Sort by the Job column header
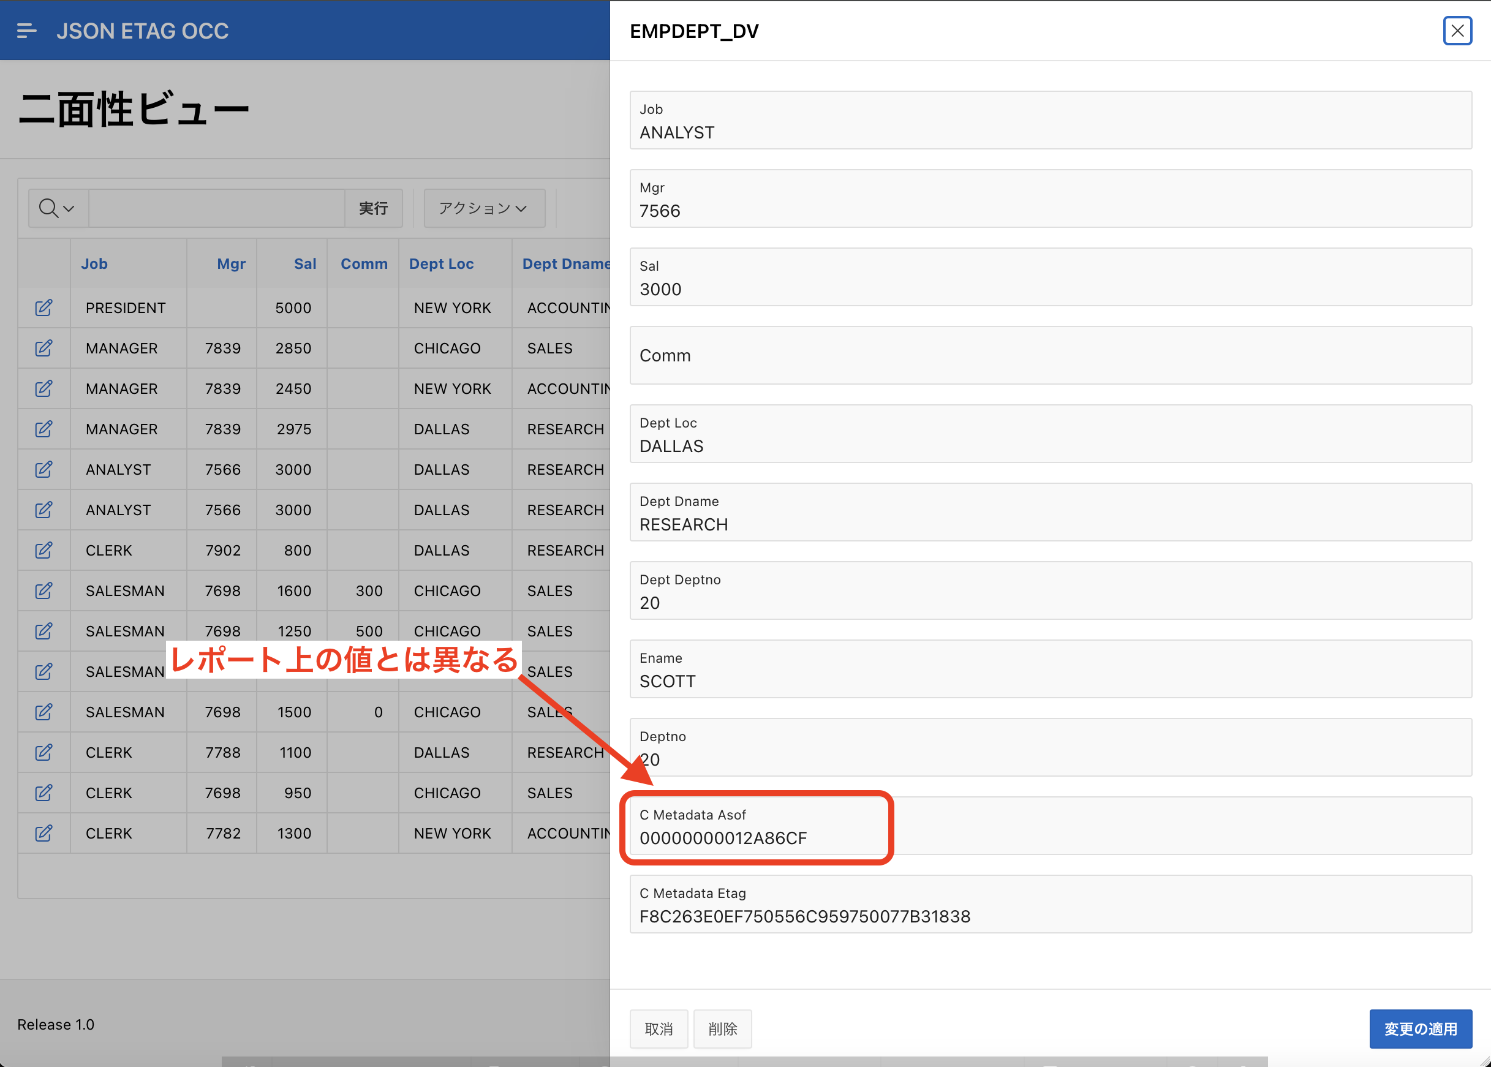Viewport: 1491px width, 1067px height. [x=94, y=263]
